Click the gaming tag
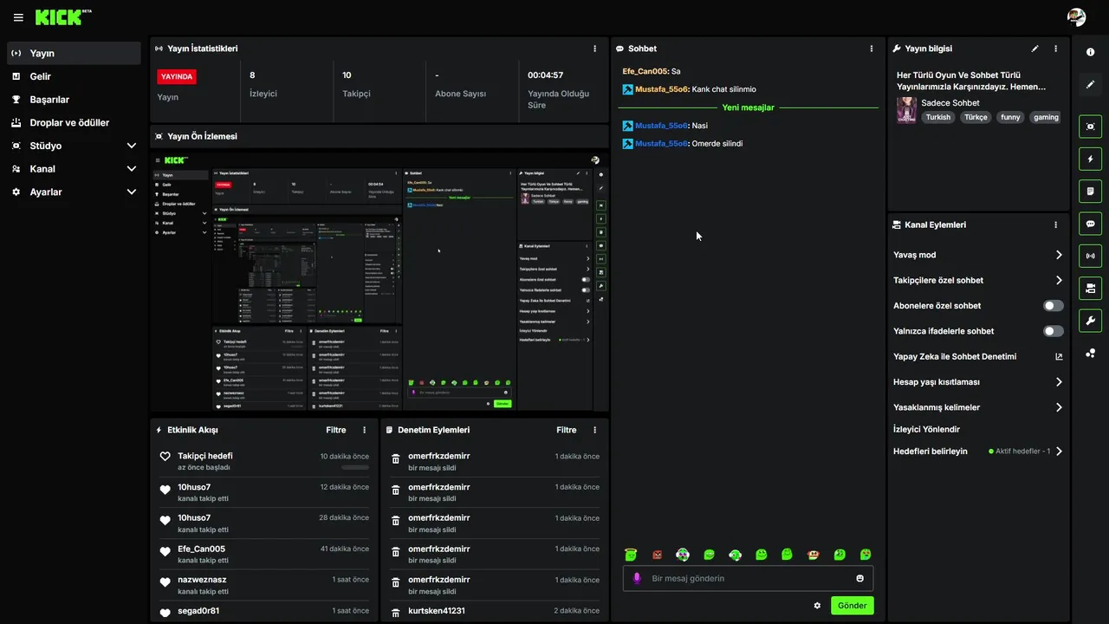 coord(1046,117)
